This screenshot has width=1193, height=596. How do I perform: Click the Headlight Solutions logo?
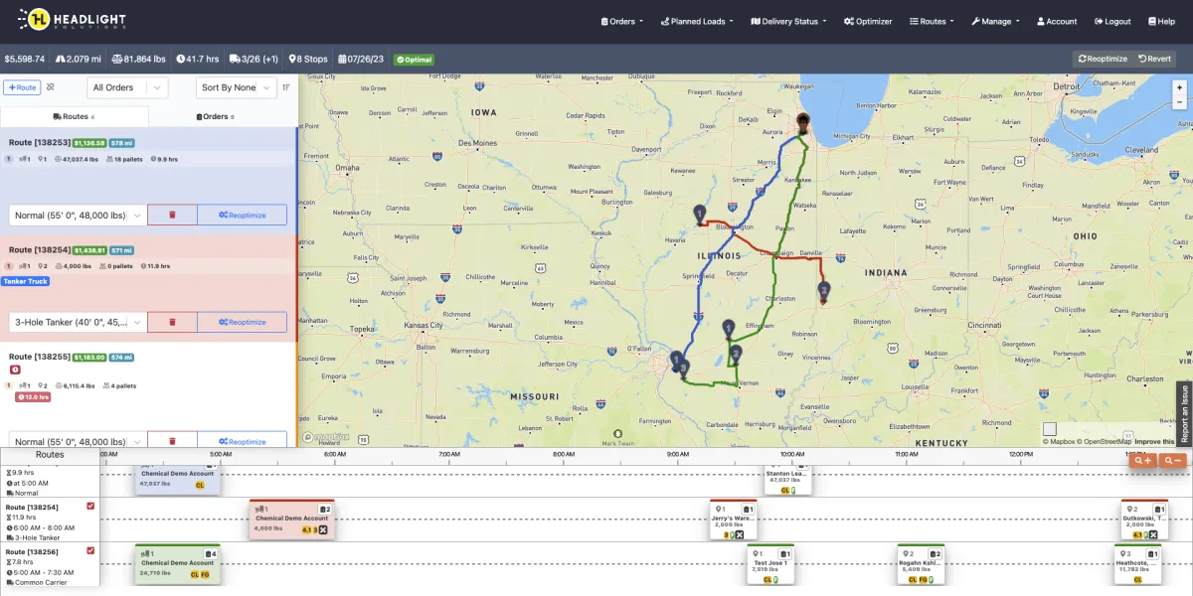[x=70, y=21]
